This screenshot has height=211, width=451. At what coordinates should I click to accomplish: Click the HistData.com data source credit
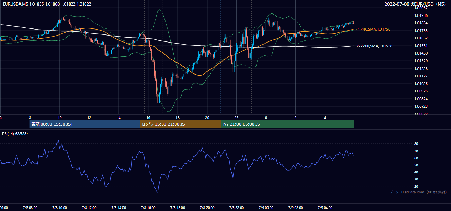(x=418, y=192)
